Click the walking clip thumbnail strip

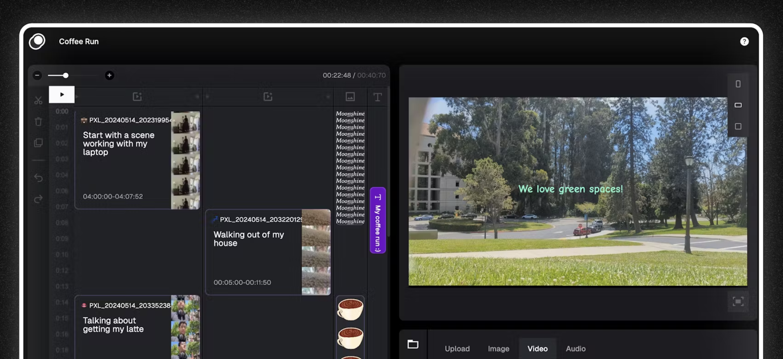pos(316,252)
